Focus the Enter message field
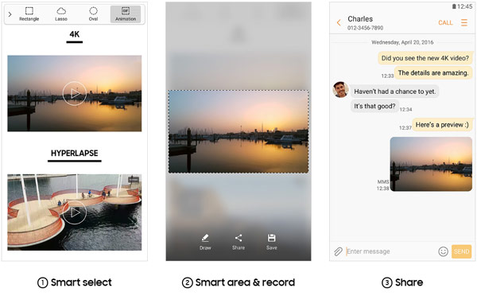 (x=391, y=251)
